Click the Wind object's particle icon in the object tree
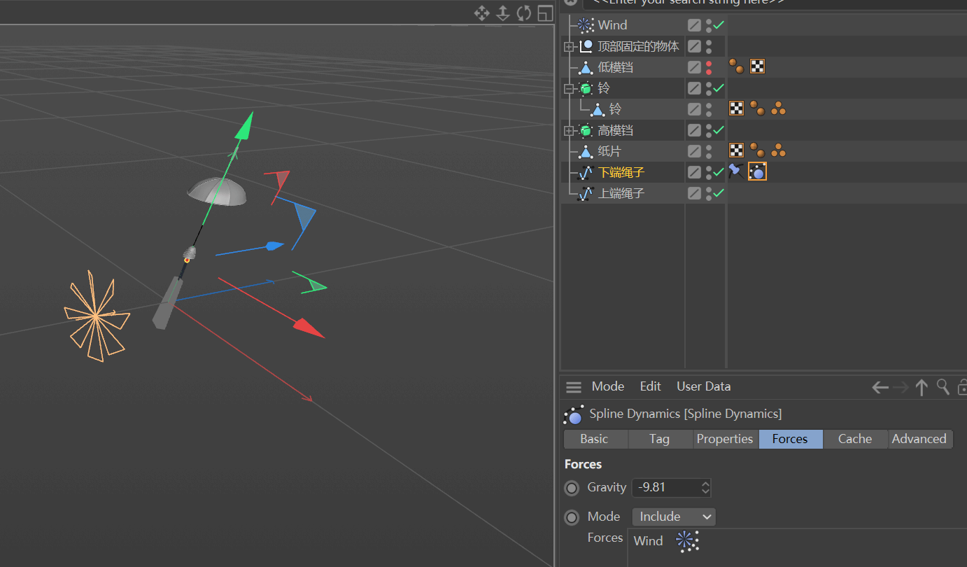967x567 pixels. point(586,25)
